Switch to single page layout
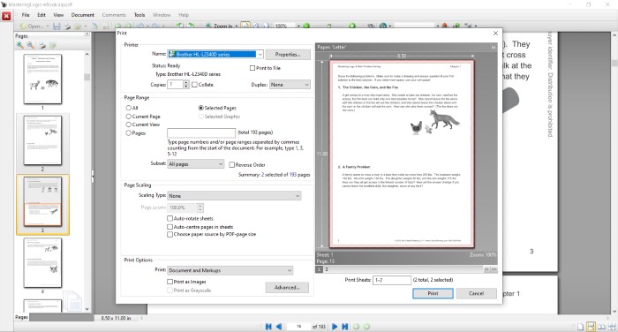Viewport: 618px width, 332px height. click(x=580, y=327)
